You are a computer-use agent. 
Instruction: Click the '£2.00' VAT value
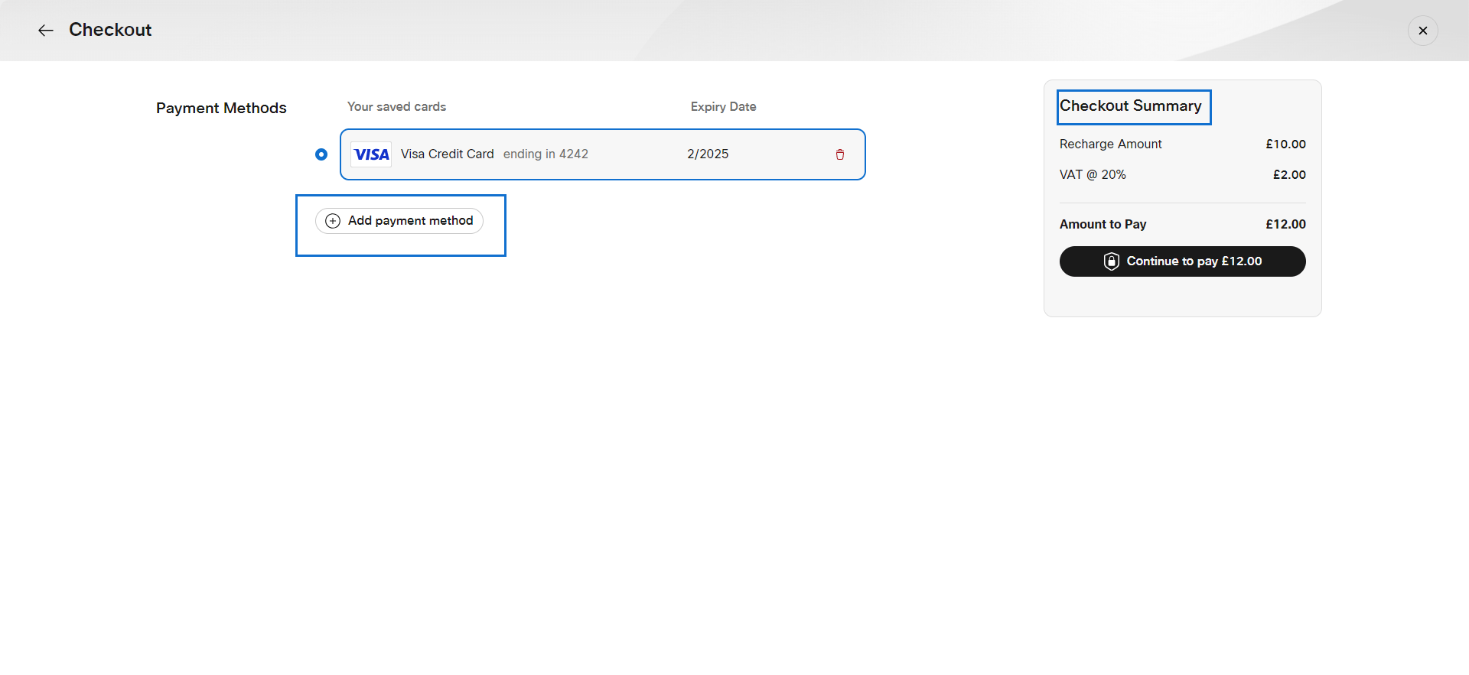[1290, 174]
